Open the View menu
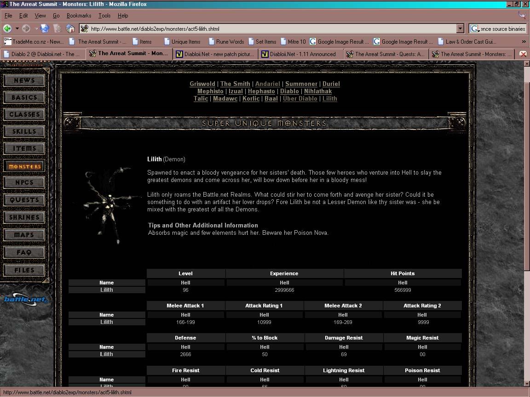The height and width of the screenshot is (397, 530). [40, 16]
